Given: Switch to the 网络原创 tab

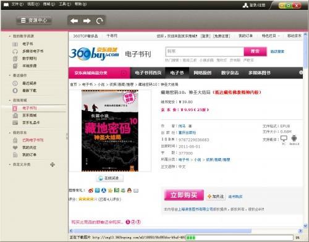Looking at the screenshot, I should click(x=203, y=73).
